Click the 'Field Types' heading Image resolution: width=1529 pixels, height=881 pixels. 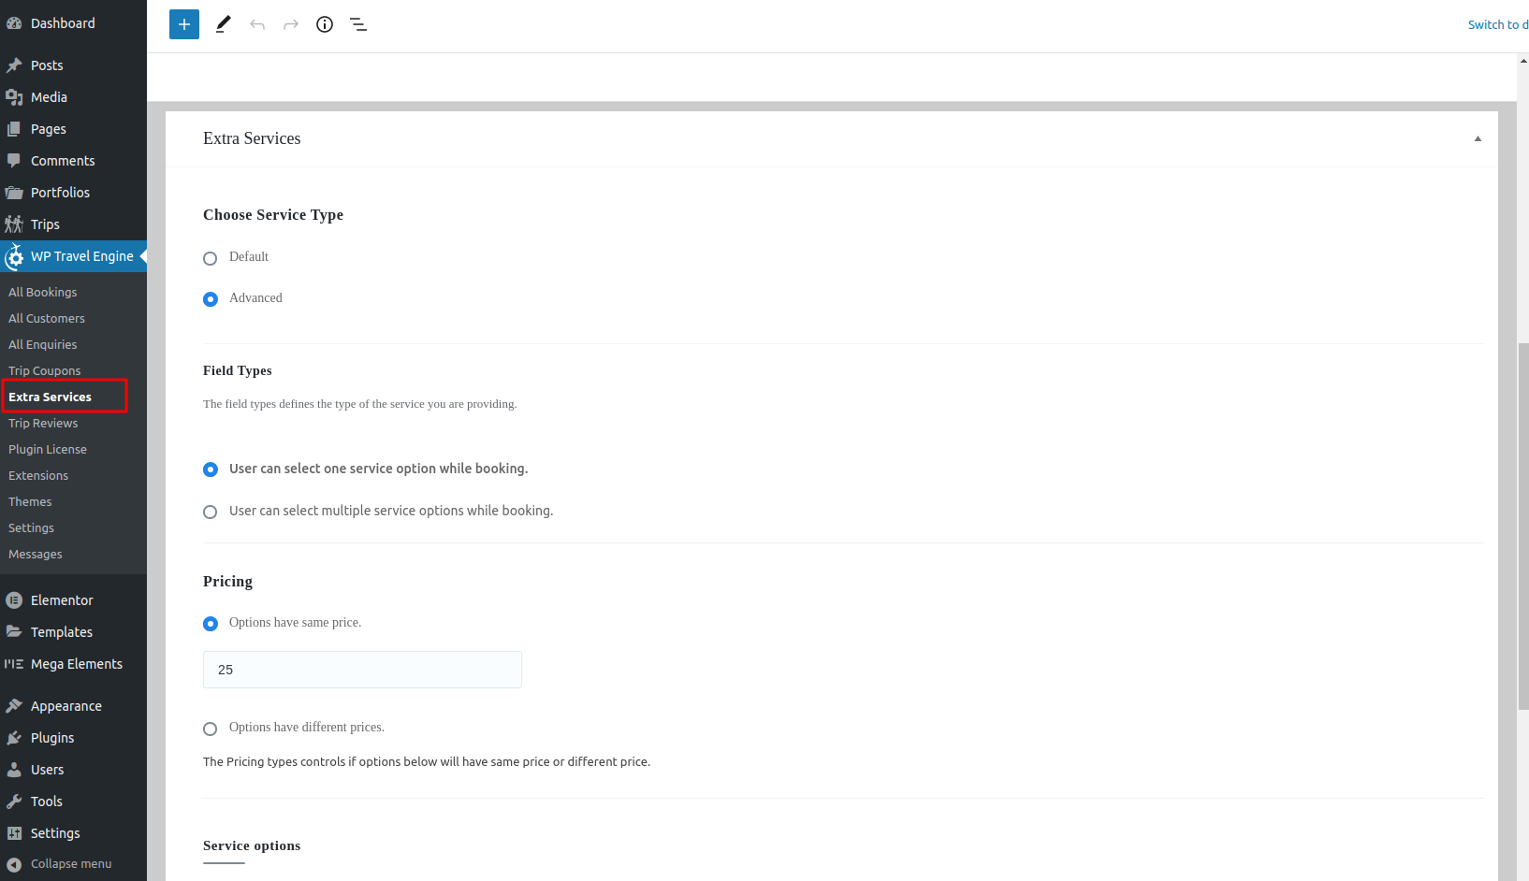(x=238, y=370)
